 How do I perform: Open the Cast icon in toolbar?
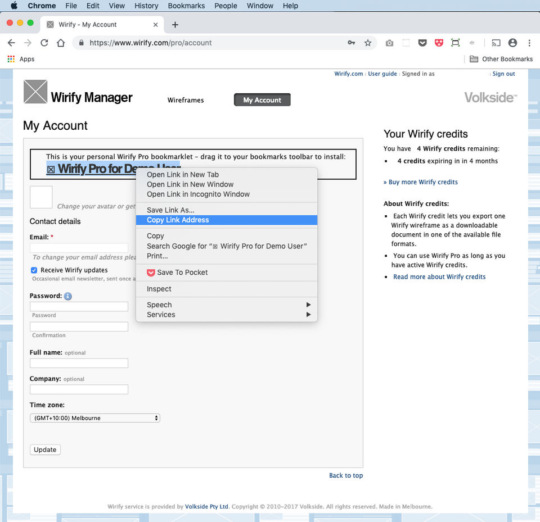(496, 43)
